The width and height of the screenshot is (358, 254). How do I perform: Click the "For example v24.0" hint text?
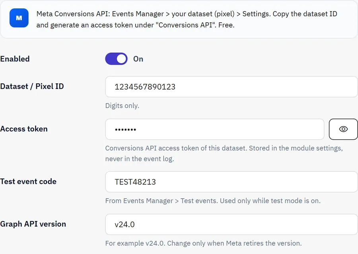[x=203, y=243]
